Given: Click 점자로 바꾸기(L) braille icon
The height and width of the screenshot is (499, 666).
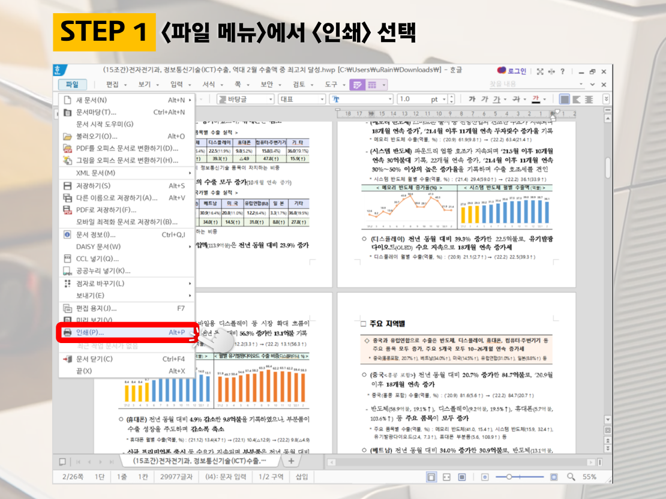Looking at the screenshot, I should [67, 283].
